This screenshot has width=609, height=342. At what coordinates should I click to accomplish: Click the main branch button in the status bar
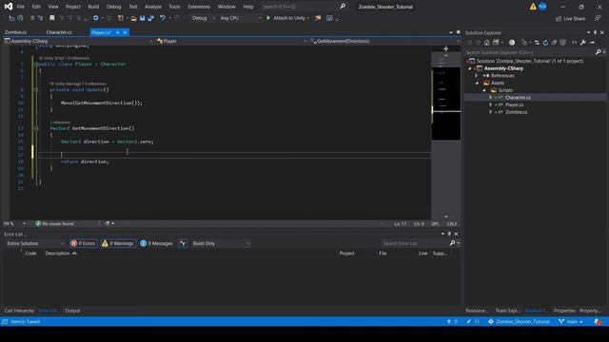571,322
